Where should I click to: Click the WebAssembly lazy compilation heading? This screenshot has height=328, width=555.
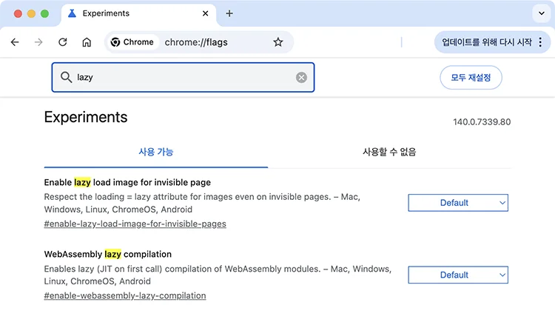coord(107,254)
